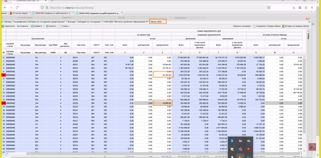
Task: Click the Удалить row delete icon
Action: tap(47, 26)
